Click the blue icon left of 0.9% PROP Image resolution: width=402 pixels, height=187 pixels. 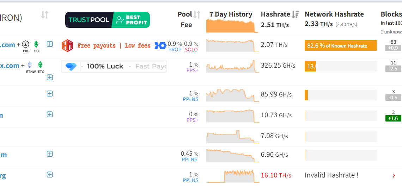[x=160, y=45]
